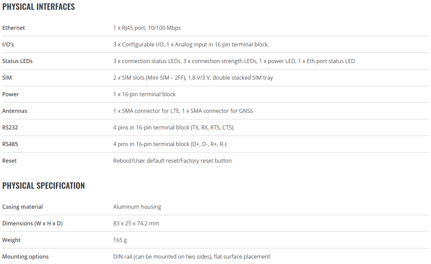This screenshot has height=264, width=431.
Task: Select the Power row label
Action: (x=10, y=94)
